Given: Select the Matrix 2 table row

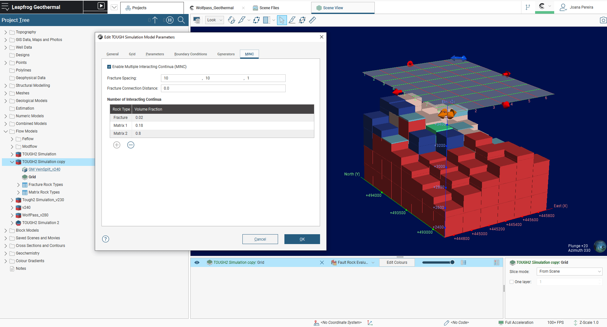Looking at the screenshot, I should pyautogui.click(x=212, y=133).
